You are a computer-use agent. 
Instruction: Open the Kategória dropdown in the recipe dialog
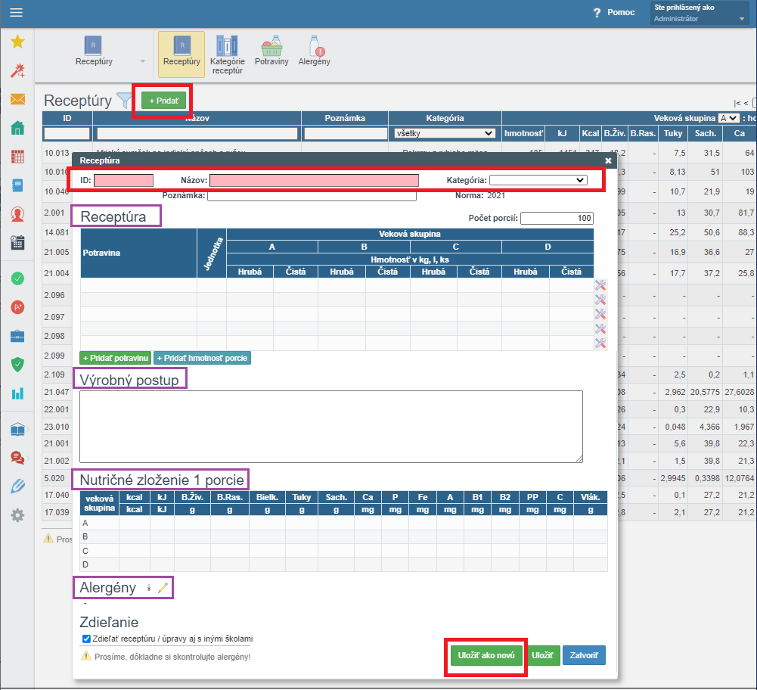538,180
